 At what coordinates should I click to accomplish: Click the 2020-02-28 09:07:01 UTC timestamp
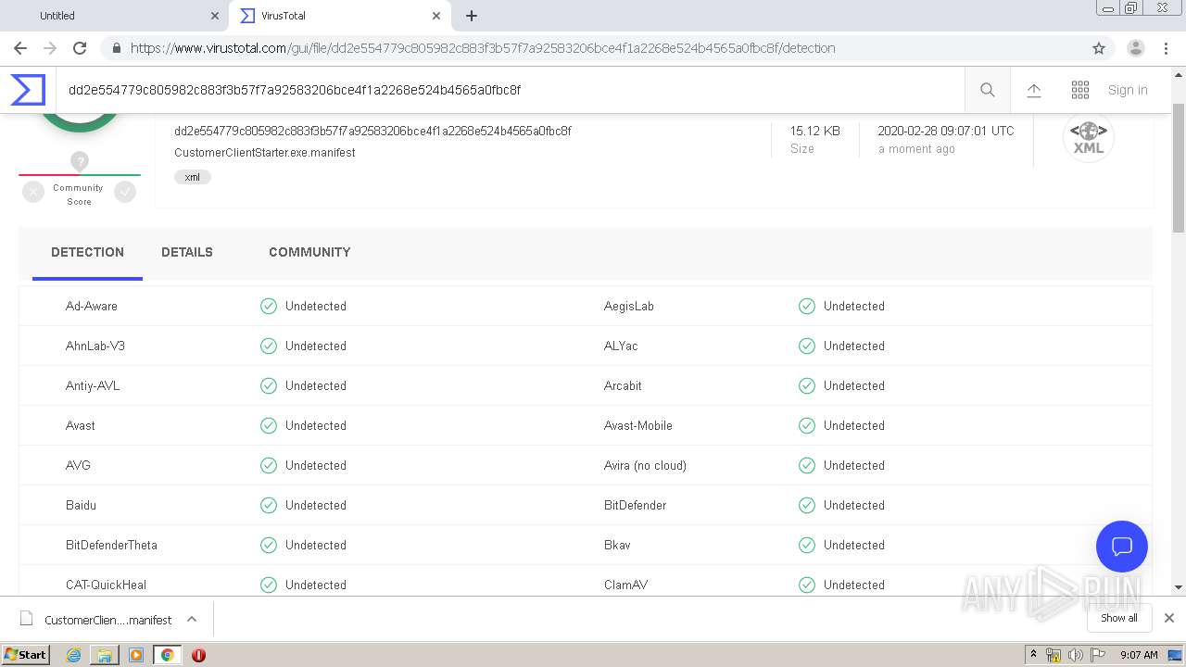coord(946,131)
